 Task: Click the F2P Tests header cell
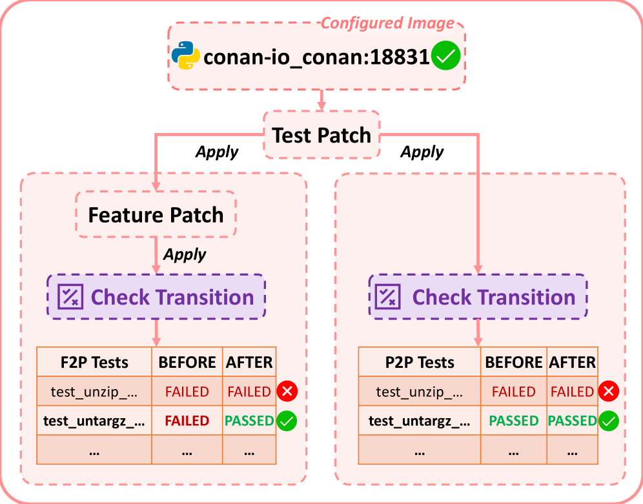(94, 362)
